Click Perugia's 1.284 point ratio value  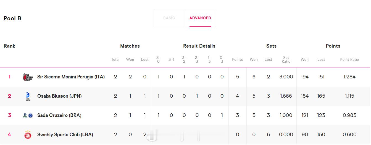[x=349, y=77]
